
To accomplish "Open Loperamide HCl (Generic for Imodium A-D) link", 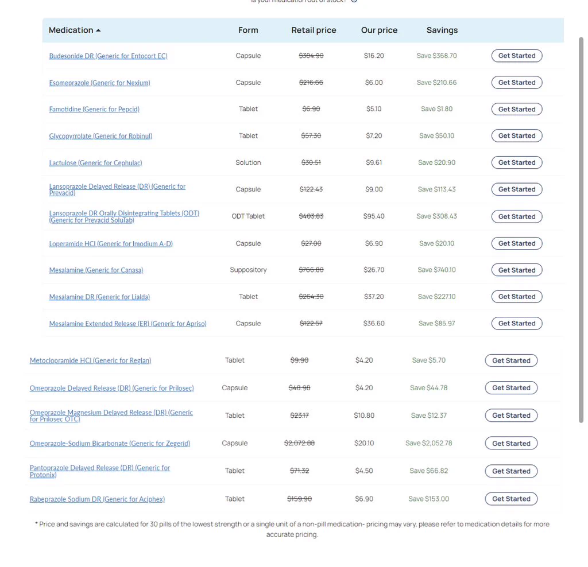I will 111,244.
